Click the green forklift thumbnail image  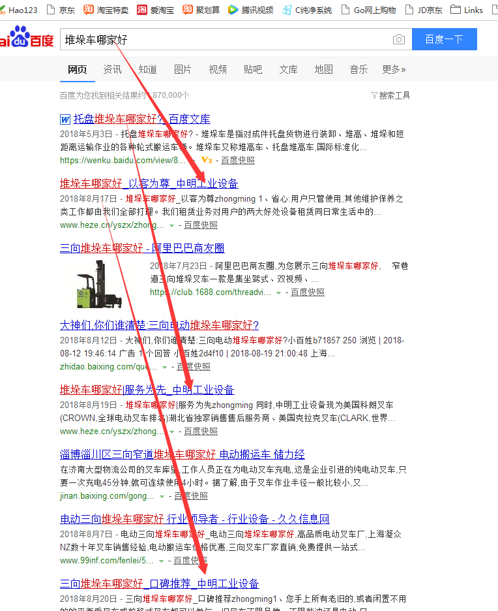click(x=99, y=284)
